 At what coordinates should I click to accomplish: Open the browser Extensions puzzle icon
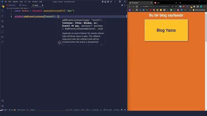pos(194,6)
